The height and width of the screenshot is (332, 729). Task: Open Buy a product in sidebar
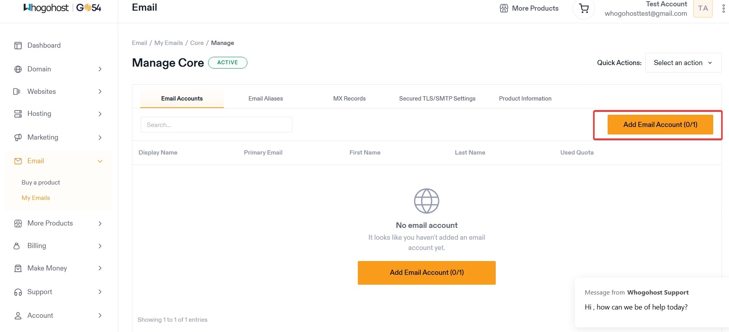[x=41, y=183]
